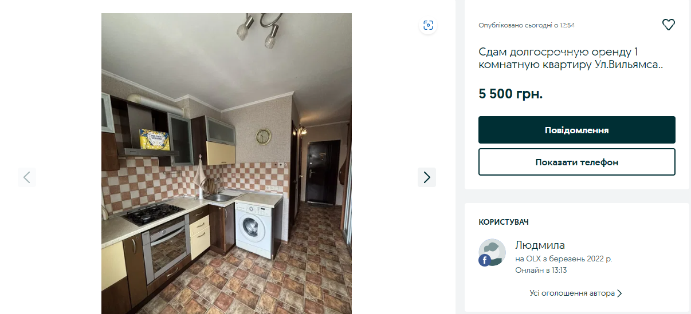Click the wall clock in the photo

click(264, 137)
